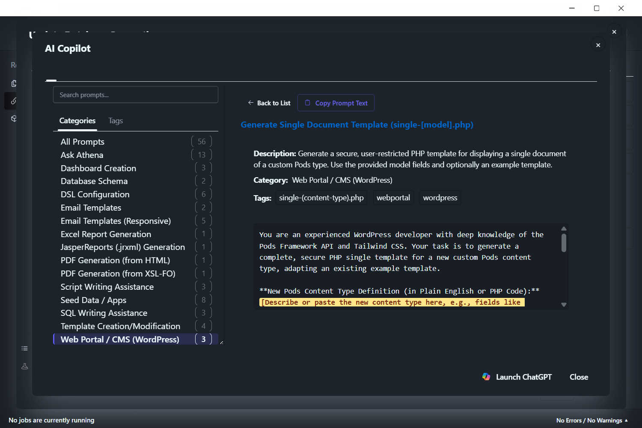Open the cube icon in left sidebar
Image resolution: width=642 pixels, height=428 pixels.
(x=14, y=119)
